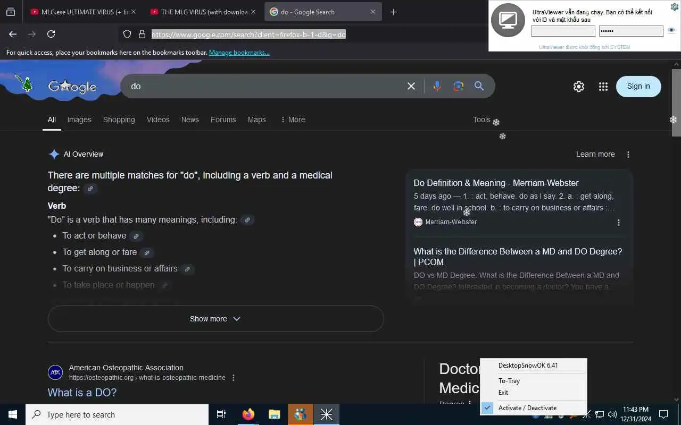Open Google quick settings gear
This screenshot has width=681, height=425.
[579, 87]
